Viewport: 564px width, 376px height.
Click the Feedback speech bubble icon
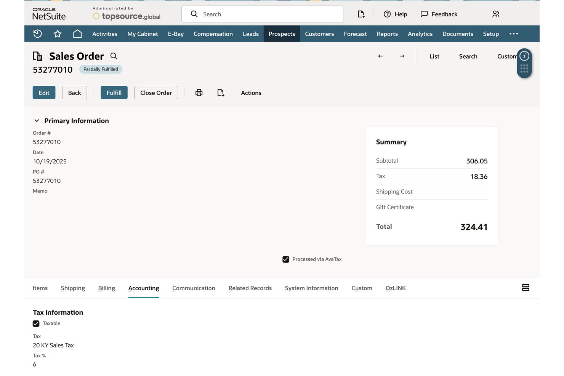click(424, 14)
